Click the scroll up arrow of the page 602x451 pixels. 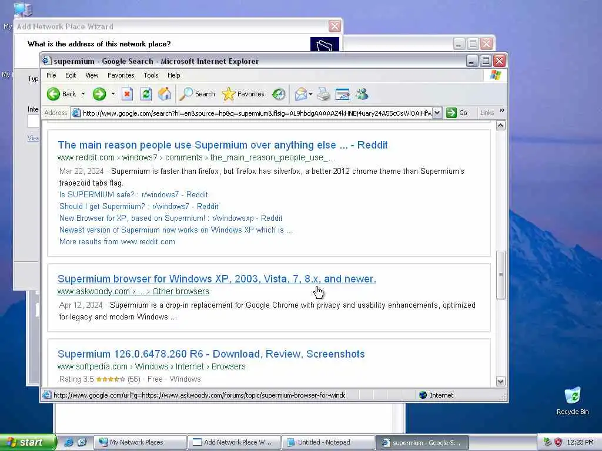click(x=501, y=126)
